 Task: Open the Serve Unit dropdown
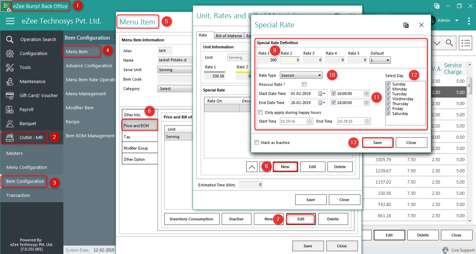click(x=175, y=70)
